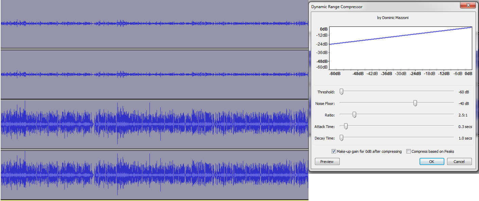Click the Noise Floor slider handle
The width and height of the screenshot is (479, 201).
pos(415,103)
